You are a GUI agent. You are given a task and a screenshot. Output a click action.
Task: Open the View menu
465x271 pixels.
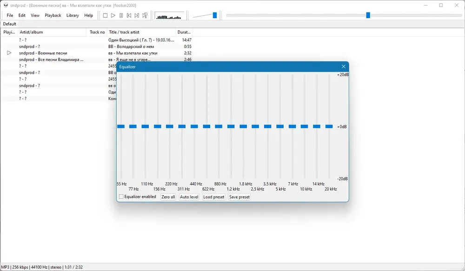(x=35, y=15)
